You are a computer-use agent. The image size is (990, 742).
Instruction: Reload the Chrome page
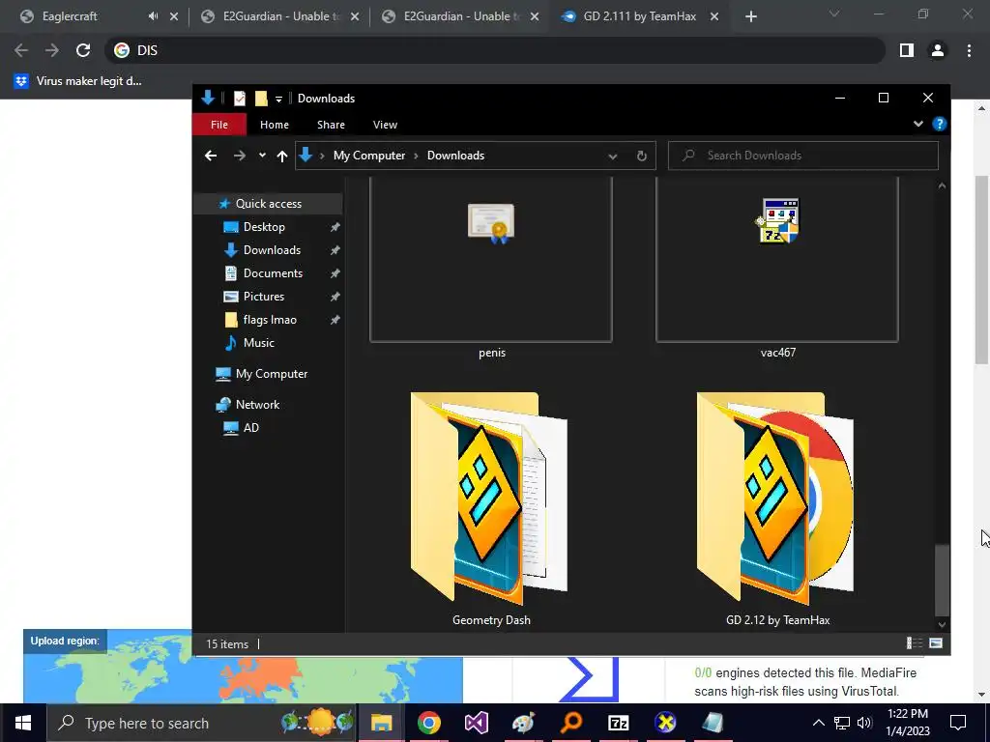pos(83,50)
